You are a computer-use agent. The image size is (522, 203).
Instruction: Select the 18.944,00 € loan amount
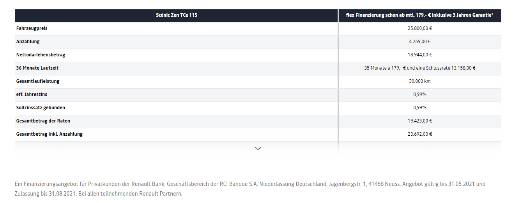(420, 55)
